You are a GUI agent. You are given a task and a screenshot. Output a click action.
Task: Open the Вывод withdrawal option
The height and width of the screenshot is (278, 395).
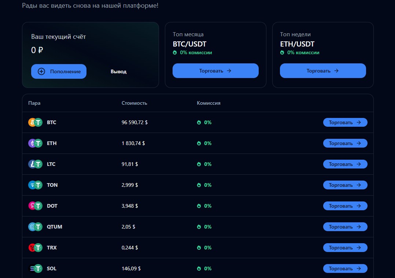click(x=118, y=71)
